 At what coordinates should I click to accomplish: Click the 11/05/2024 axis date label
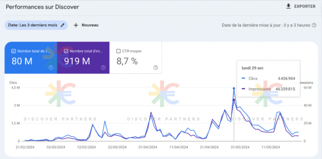tap(271, 147)
